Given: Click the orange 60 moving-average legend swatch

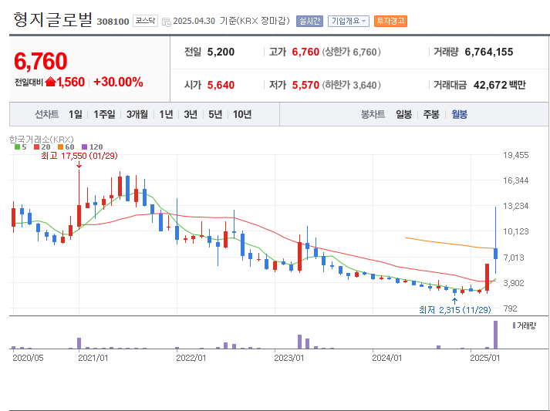Looking at the screenshot, I should coord(60,147).
